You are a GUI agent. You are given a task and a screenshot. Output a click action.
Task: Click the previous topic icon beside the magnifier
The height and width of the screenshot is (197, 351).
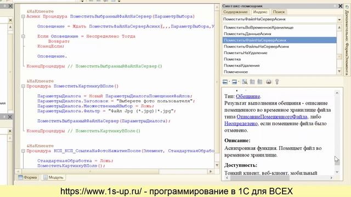pyautogui.click(x=252, y=82)
